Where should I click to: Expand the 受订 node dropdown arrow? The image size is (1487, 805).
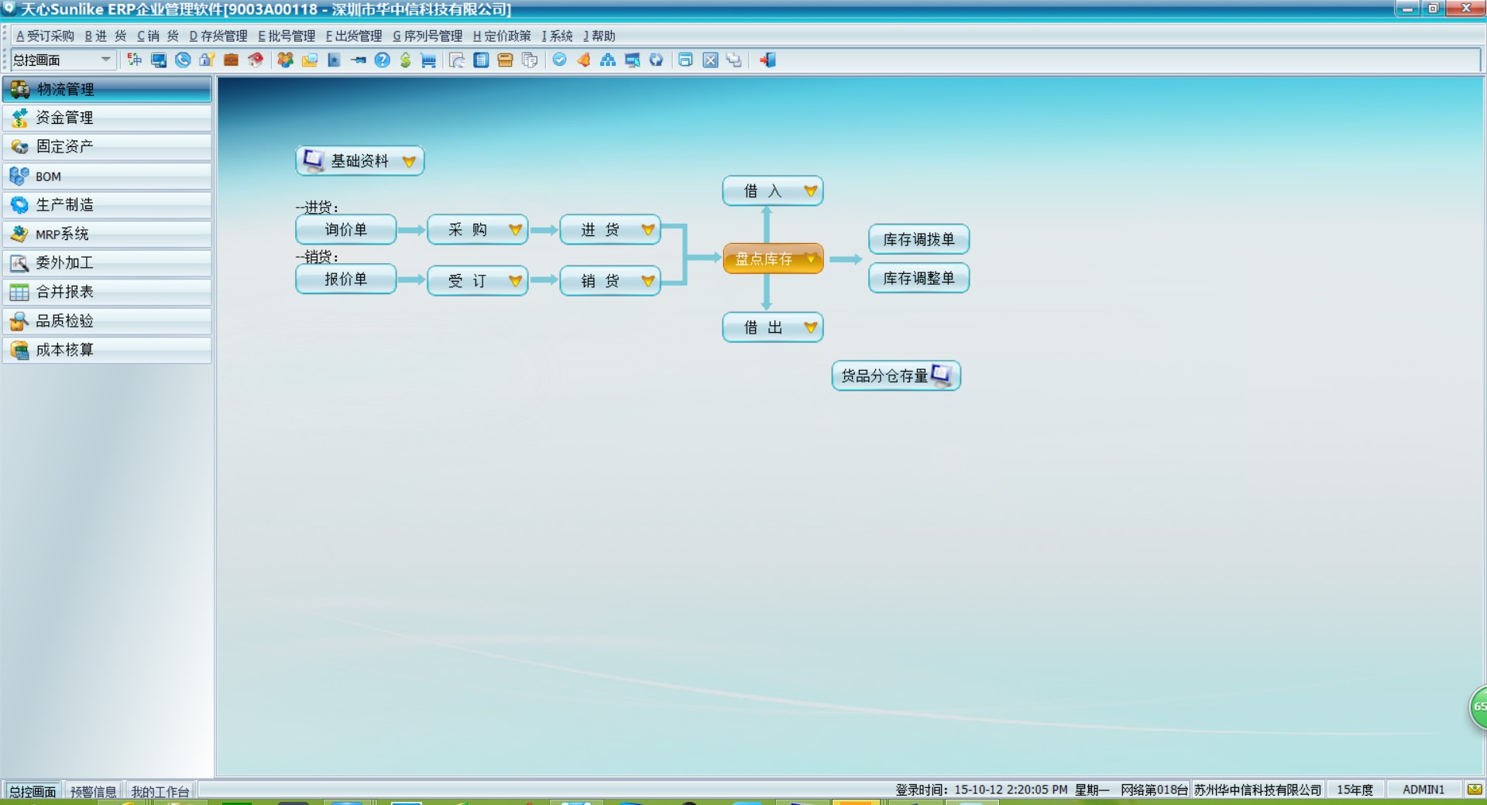pyautogui.click(x=515, y=280)
